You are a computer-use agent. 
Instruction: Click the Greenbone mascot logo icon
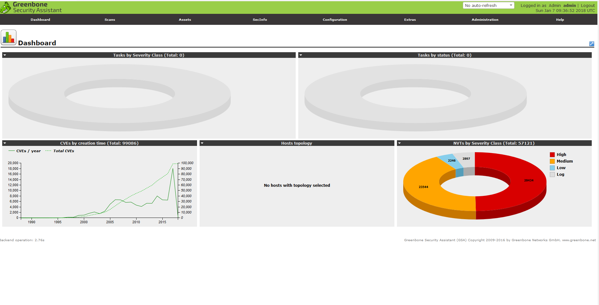[5, 8]
